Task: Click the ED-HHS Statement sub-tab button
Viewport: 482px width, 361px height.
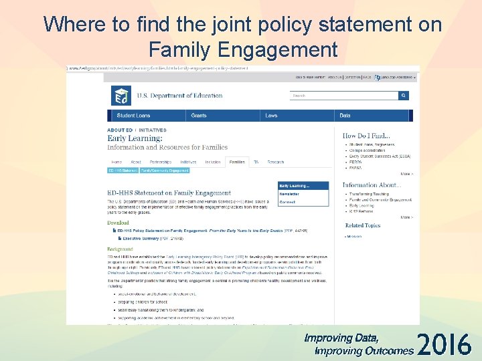Action: (x=123, y=170)
